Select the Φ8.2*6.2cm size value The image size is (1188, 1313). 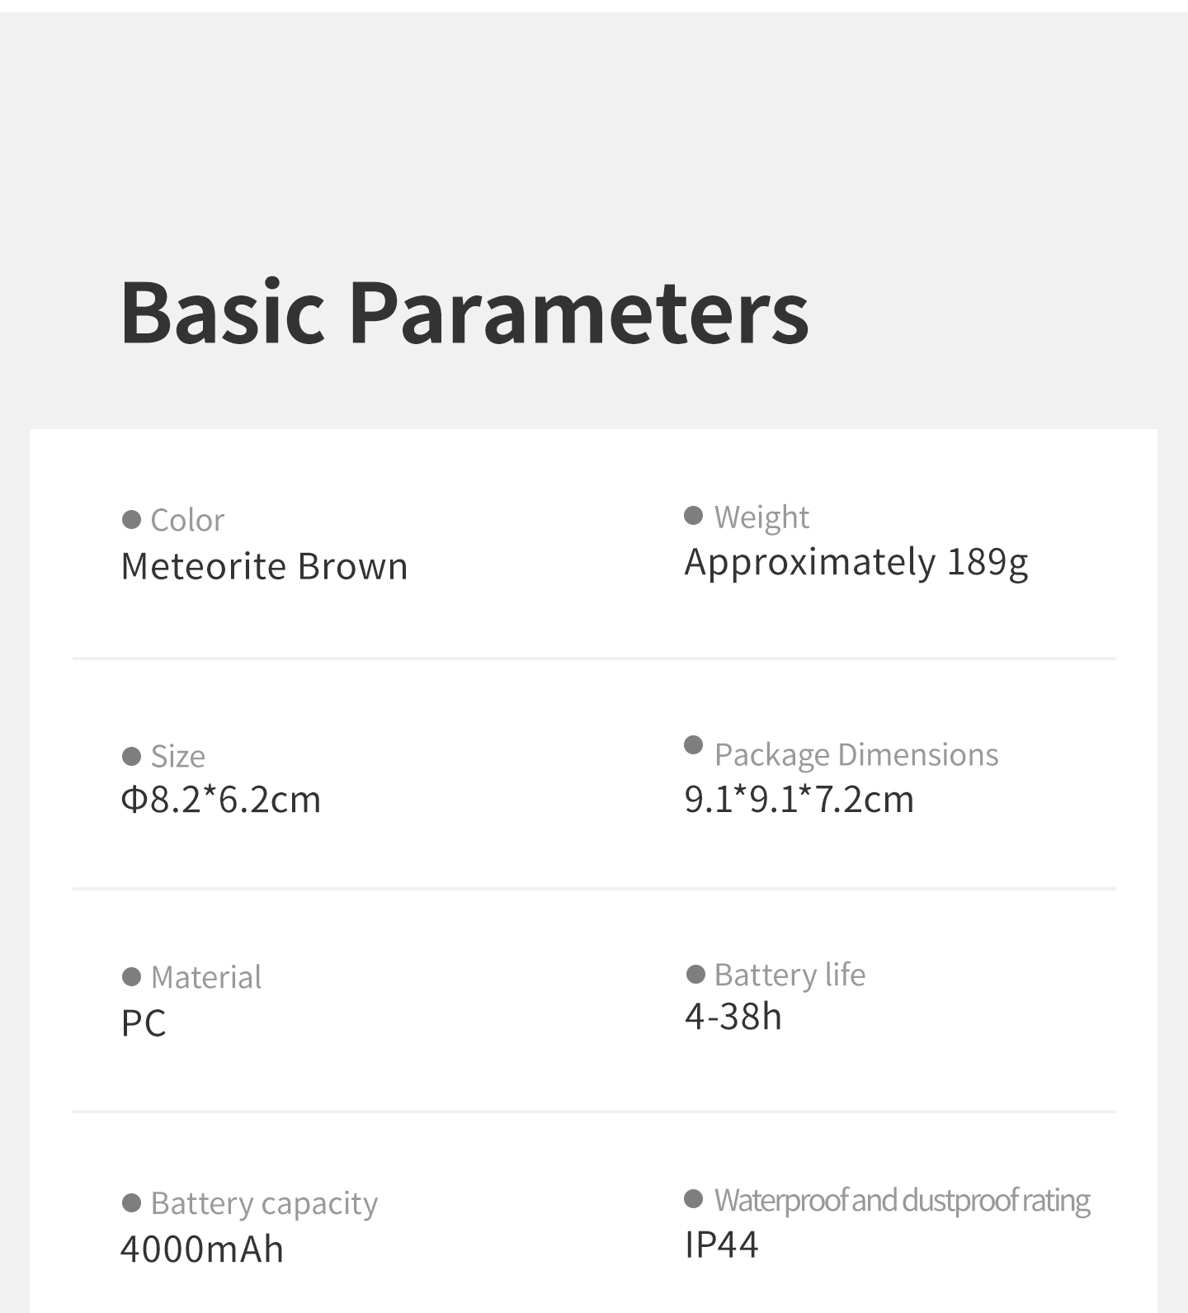[220, 799]
